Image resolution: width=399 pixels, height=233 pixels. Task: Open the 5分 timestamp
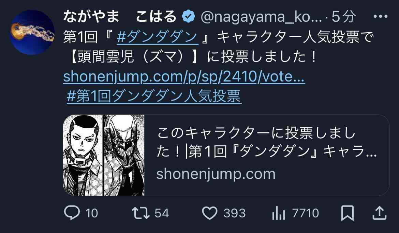tap(343, 17)
